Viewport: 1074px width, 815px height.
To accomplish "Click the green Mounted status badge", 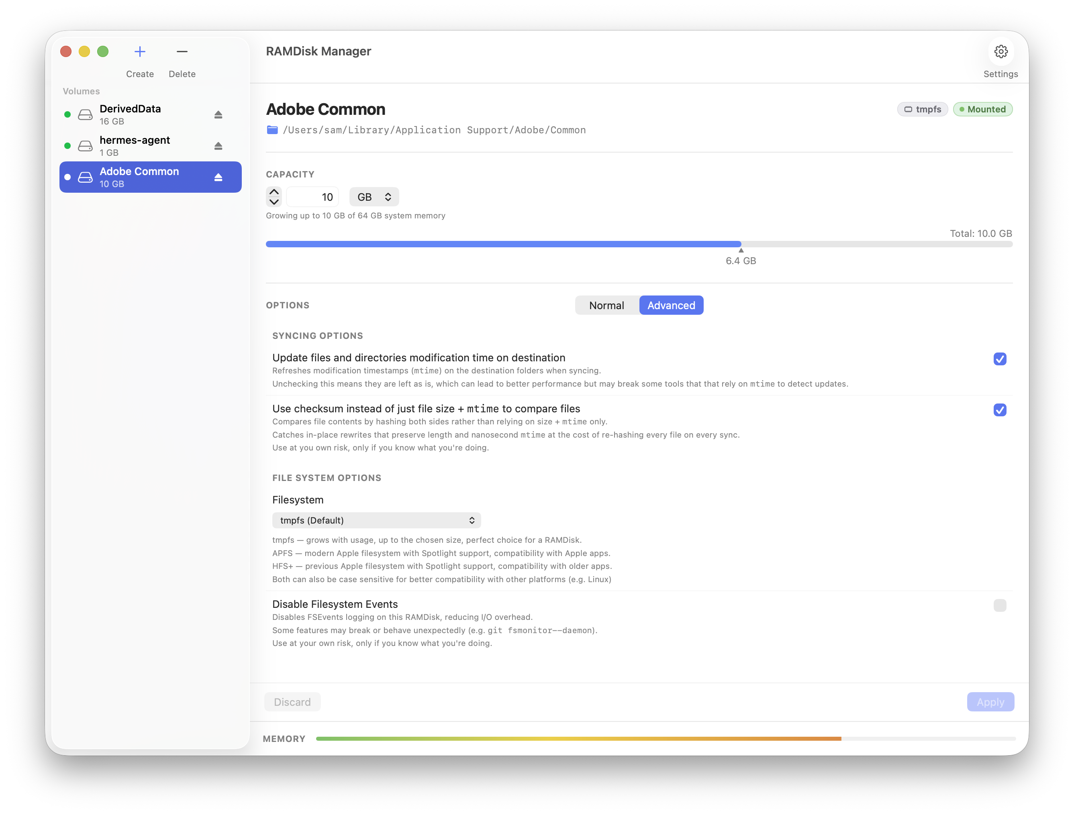I will coord(983,109).
